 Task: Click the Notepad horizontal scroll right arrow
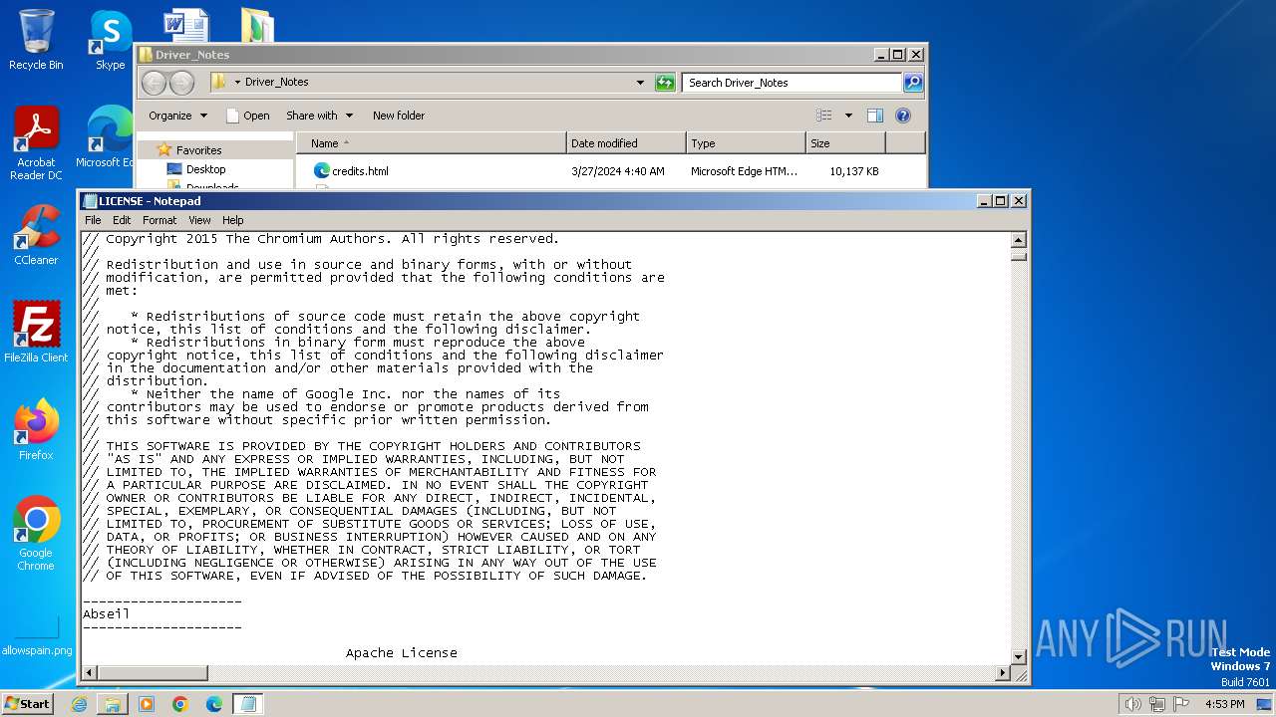pyautogui.click(x=1003, y=673)
